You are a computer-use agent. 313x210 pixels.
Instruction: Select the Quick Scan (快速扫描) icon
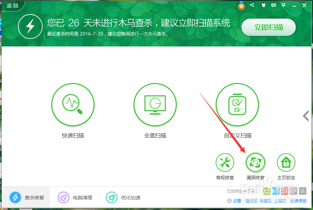(x=73, y=105)
